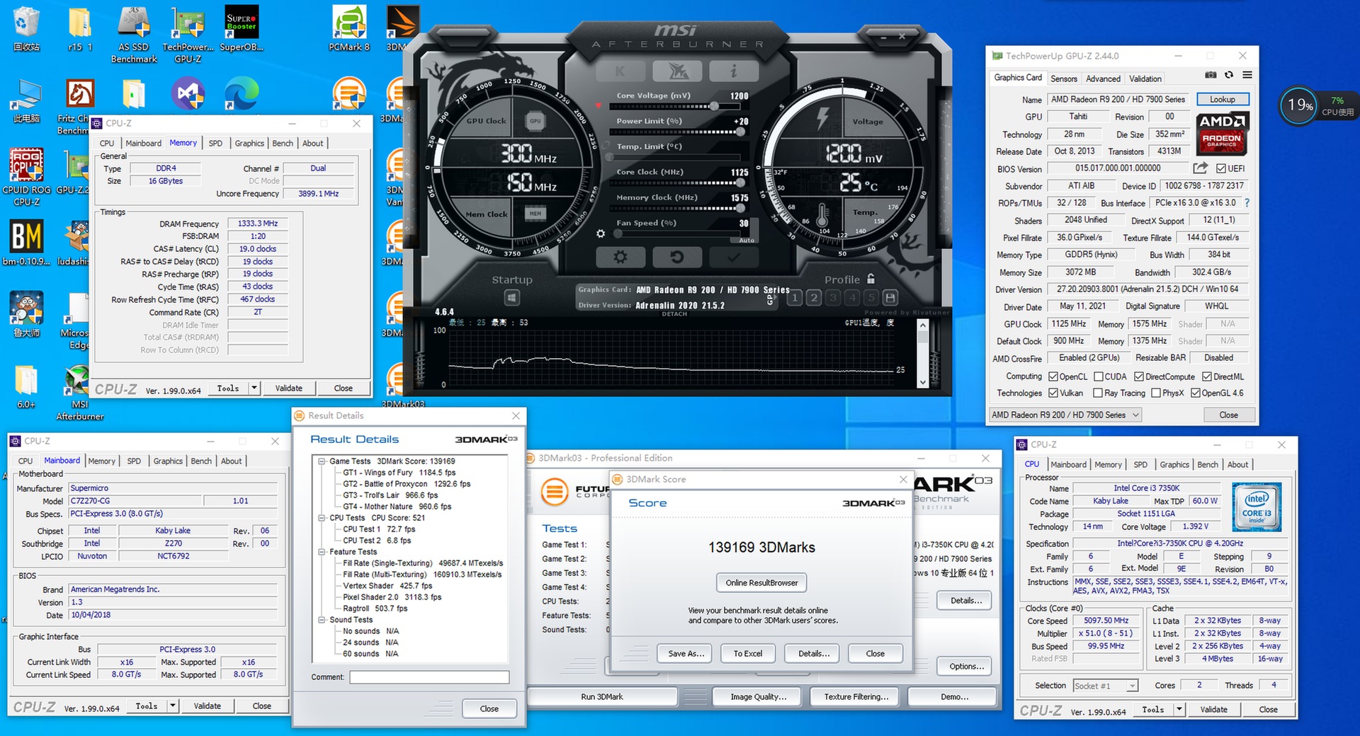1360x736 pixels.
Task: Collapse CPU Tests node in Result Details
Action: pyautogui.click(x=322, y=517)
